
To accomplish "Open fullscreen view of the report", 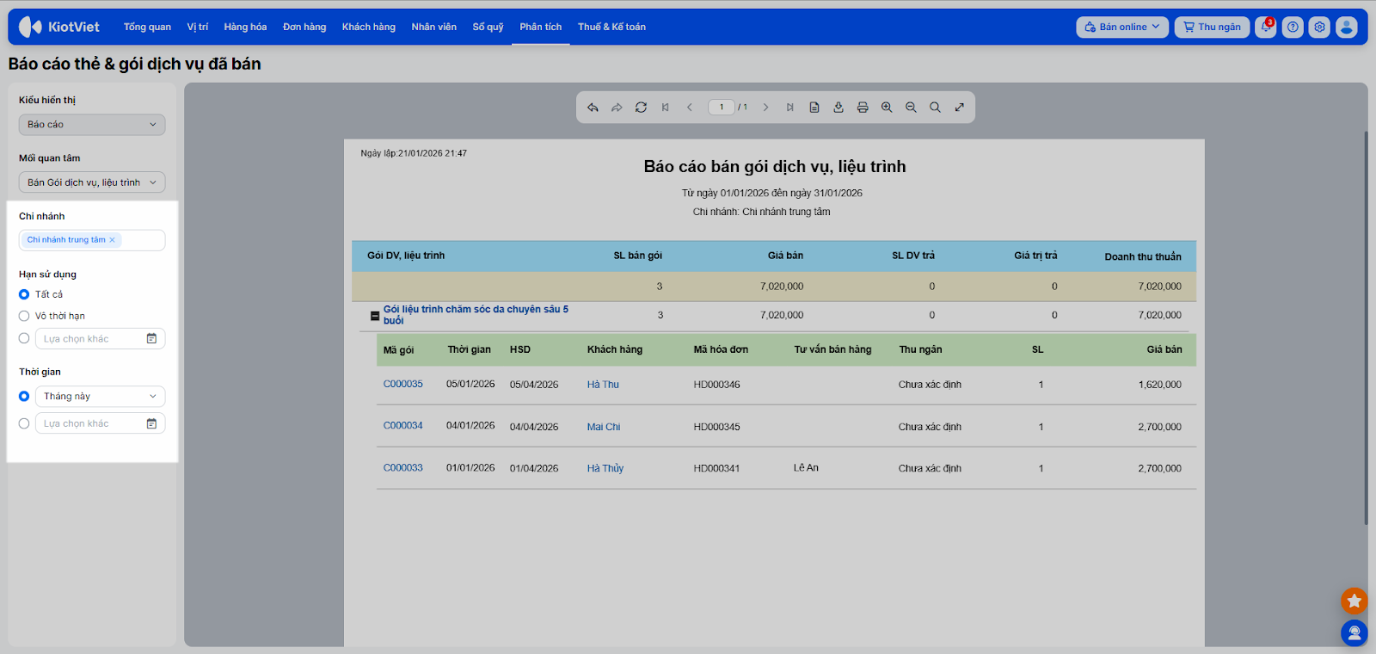I will click(960, 108).
